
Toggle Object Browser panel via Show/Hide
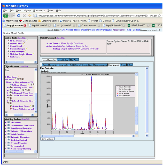[x=24, y=66]
